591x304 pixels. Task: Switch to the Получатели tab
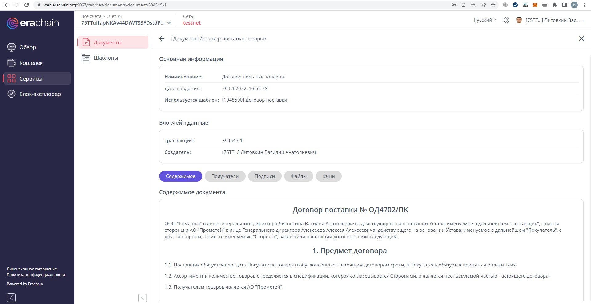point(225,176)
